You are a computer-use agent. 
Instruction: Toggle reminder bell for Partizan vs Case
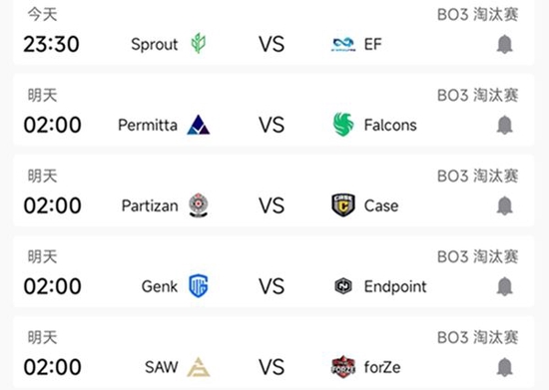(504, 205)
